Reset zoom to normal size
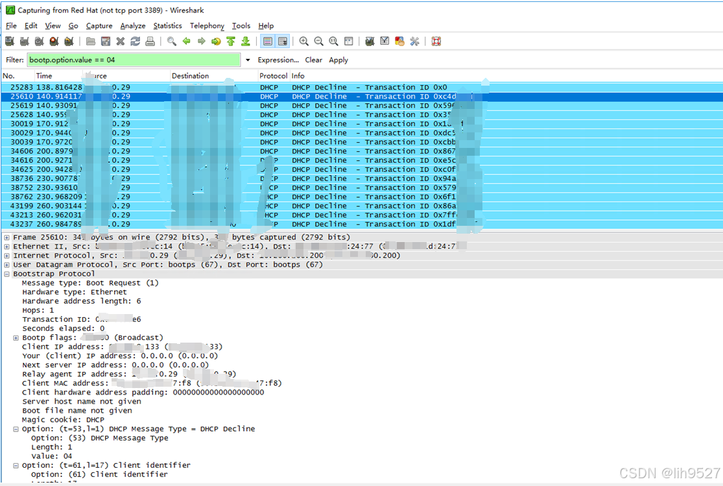Image resolution: width=723 pixels, height=486 pixels. click(x=333, y=42)
